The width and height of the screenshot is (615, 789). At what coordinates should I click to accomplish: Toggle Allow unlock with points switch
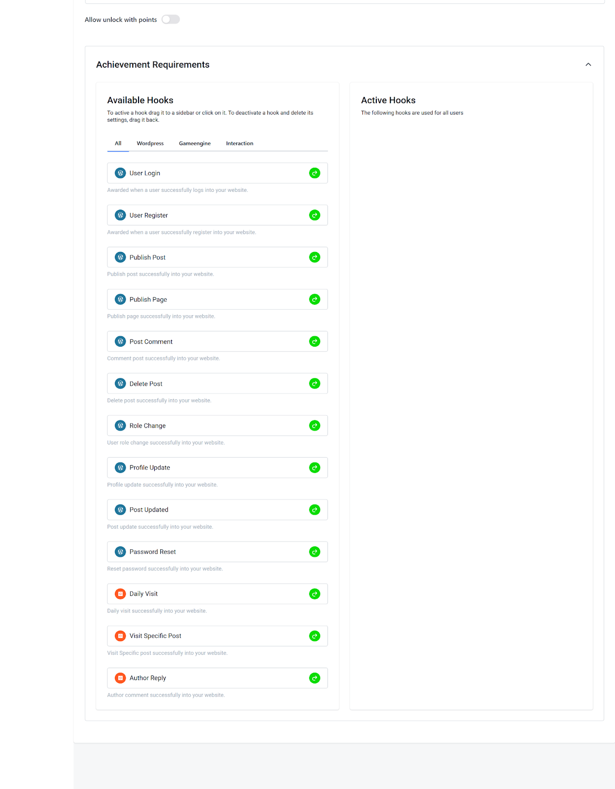(171, 20)
